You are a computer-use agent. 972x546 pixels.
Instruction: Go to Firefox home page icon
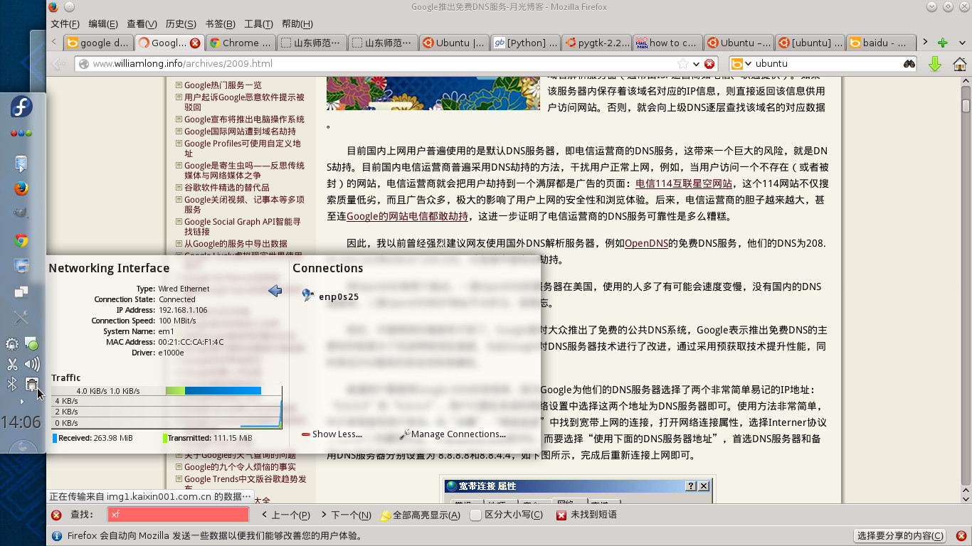(959, 64)
